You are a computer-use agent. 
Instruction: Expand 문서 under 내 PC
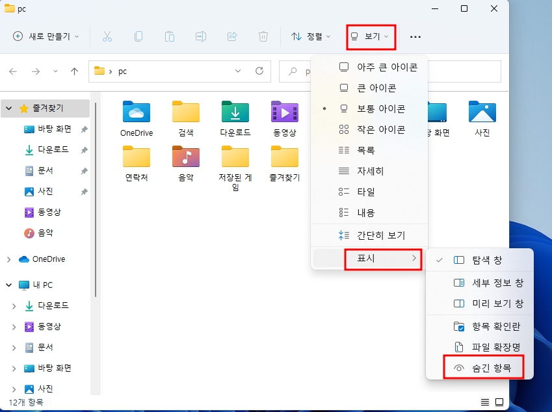(x=14, y=348)
